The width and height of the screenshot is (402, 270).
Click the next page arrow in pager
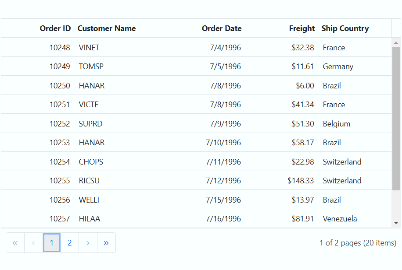tap(88, 242)
